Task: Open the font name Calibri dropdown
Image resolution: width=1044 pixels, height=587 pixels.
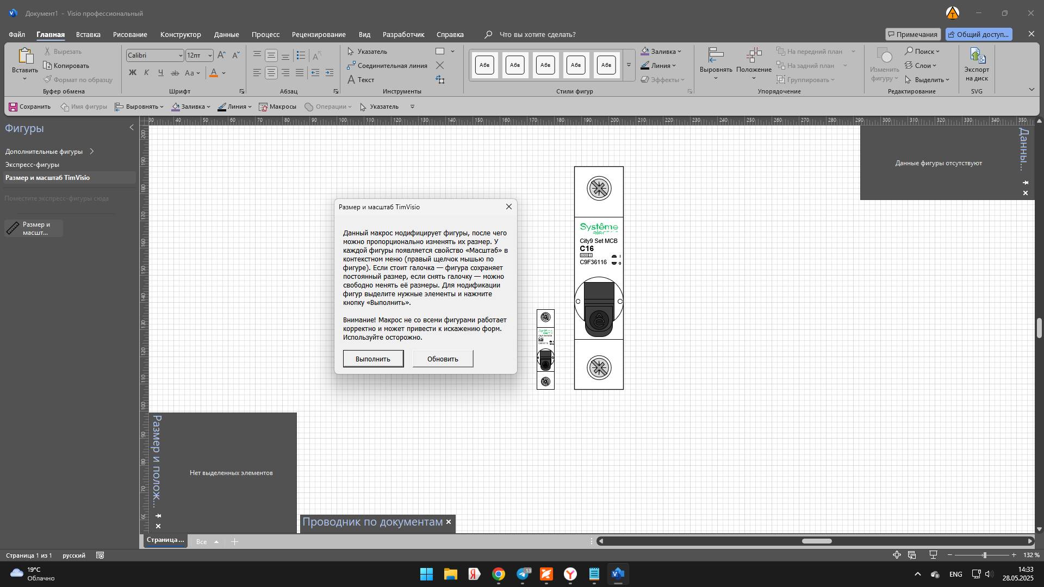Action: pyautogui.click(x=181, y=55)
